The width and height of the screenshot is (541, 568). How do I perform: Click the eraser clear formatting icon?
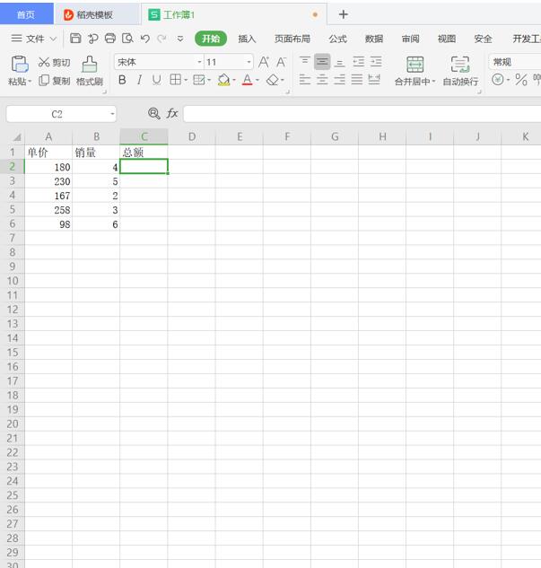[x=273, y=80]
